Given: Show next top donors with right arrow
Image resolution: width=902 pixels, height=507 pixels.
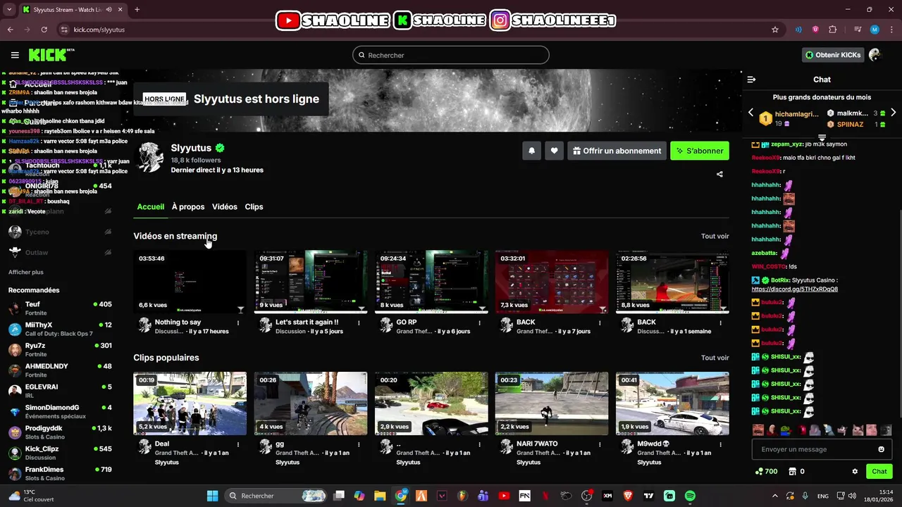Looking at the screenshot, I should (x=893, y=113).
